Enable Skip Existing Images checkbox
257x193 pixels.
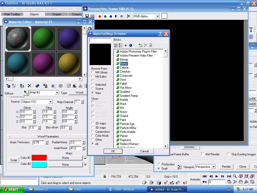(x=228, y=154)
